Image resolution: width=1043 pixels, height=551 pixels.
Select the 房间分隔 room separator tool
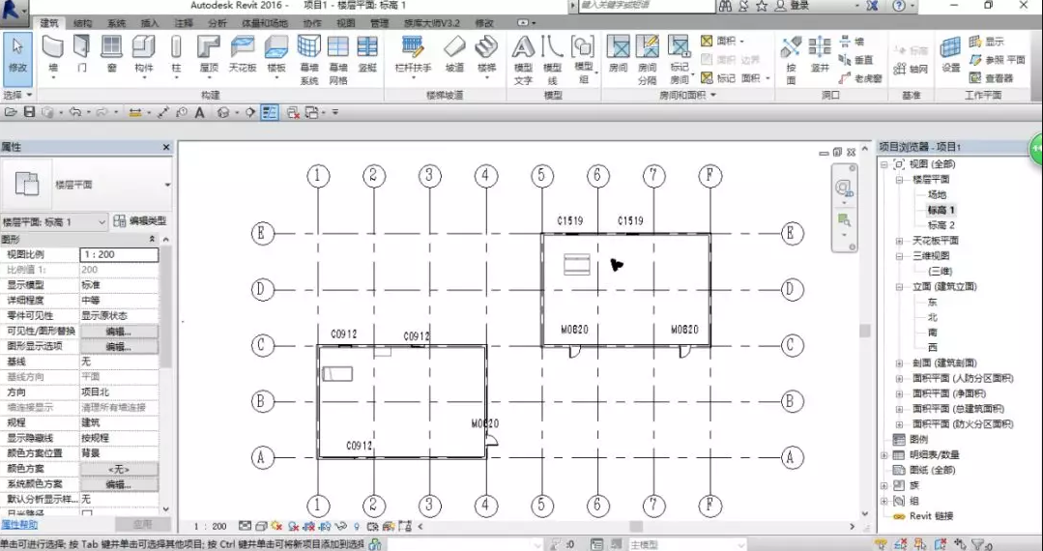point(648,60)
